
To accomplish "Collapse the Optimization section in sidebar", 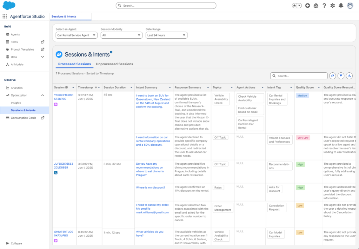I will click(43, 96).
